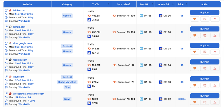224x107 pixels.
Task: Report github.com with warning triangle
Action: pyautogui.click(x=215, y=35)
